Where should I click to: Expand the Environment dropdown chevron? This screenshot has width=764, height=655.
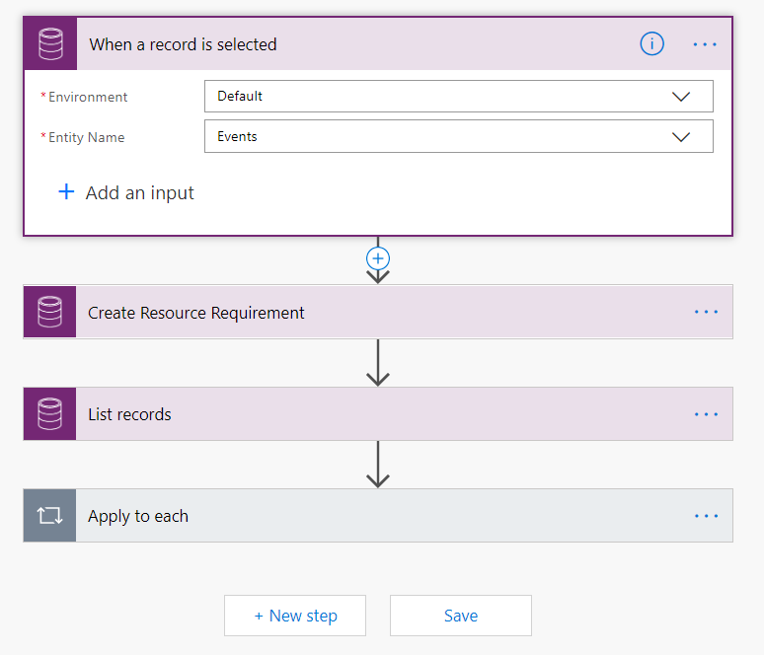[x=680, y=97]
